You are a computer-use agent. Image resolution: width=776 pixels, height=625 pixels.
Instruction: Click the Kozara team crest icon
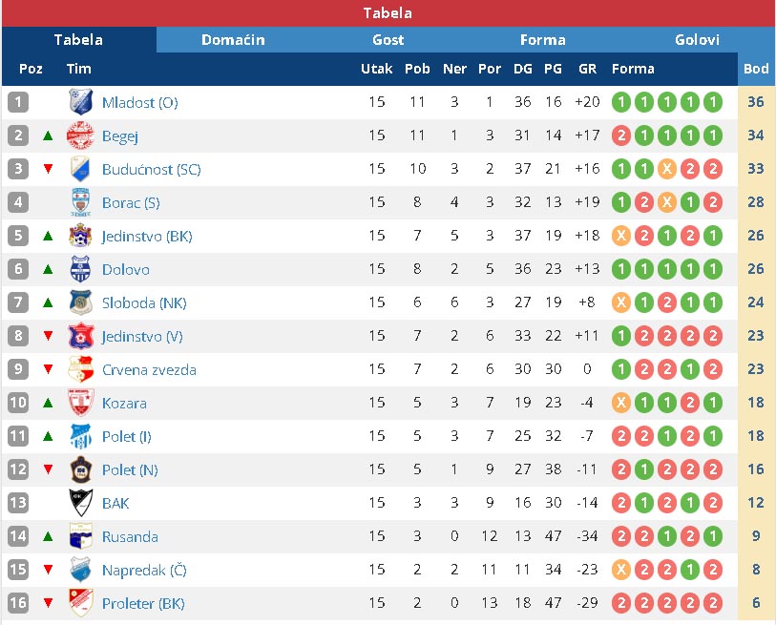80,403
